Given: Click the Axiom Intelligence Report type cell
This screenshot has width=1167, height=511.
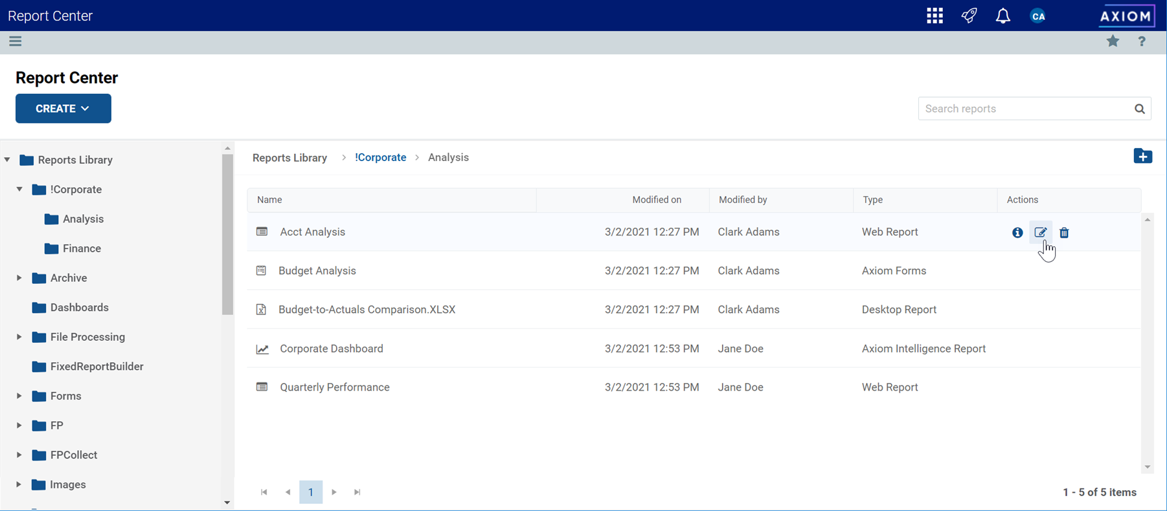Looking at the screenshot, I should click(923, 349).
